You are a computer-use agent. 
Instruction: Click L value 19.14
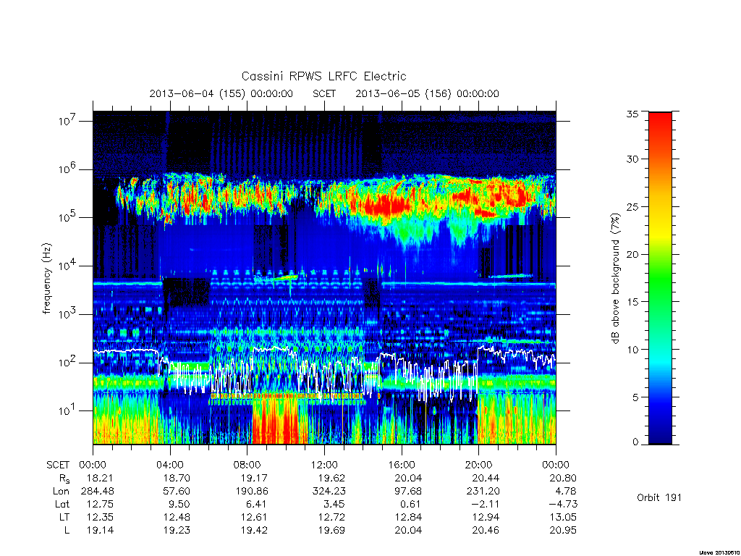pyautogui.click(x=100, y=530)
